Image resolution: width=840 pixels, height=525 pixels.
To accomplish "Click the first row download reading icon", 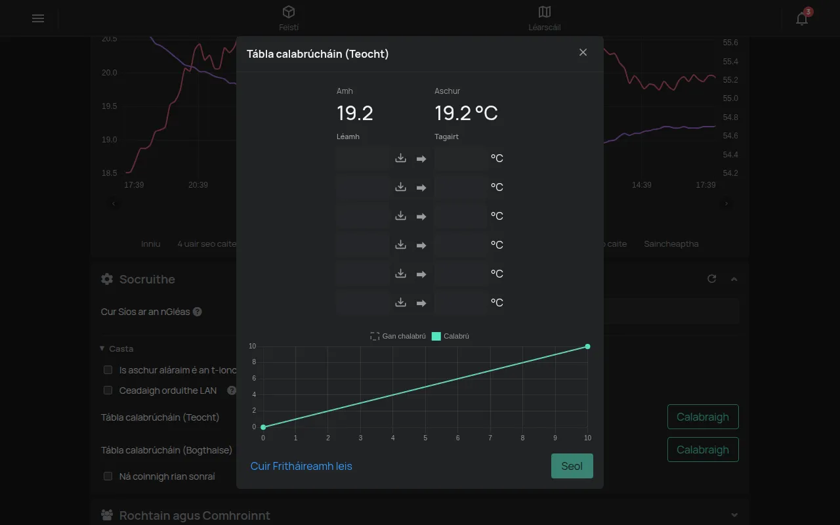I will tap(400, 158).
